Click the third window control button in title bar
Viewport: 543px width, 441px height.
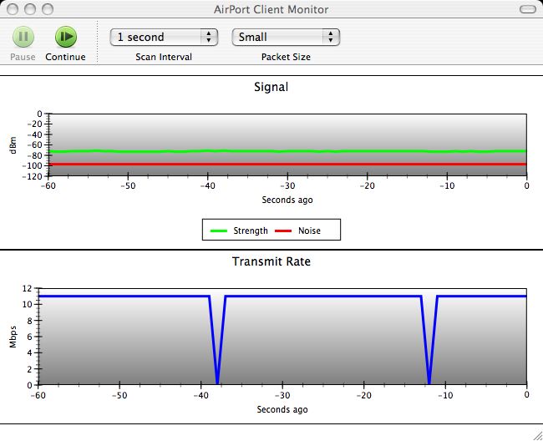click(48, 9)
